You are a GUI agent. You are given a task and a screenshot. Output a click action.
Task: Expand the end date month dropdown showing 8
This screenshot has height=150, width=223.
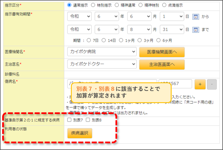139,30
